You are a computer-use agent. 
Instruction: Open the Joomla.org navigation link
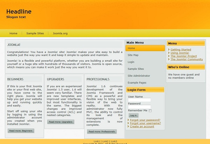point(60,33)
